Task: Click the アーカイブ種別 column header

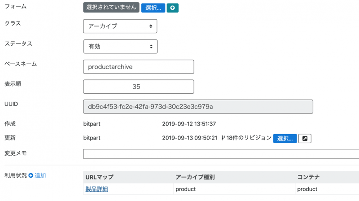Action: tap(195, 177)
